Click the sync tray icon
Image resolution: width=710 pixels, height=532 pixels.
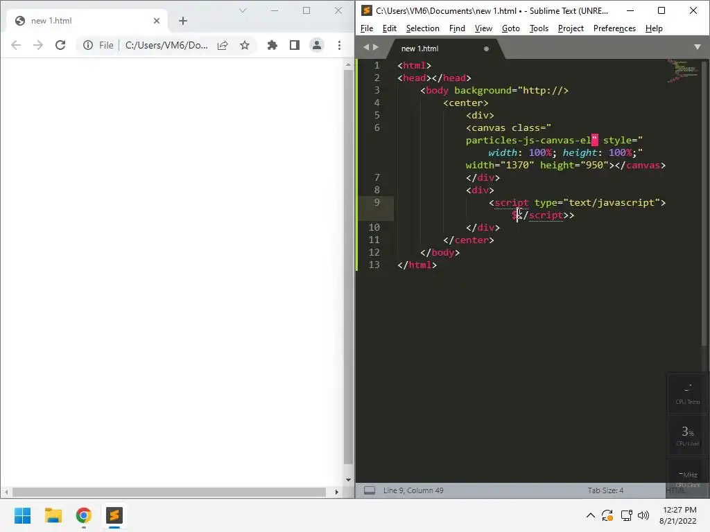click(x=607, y=515)
